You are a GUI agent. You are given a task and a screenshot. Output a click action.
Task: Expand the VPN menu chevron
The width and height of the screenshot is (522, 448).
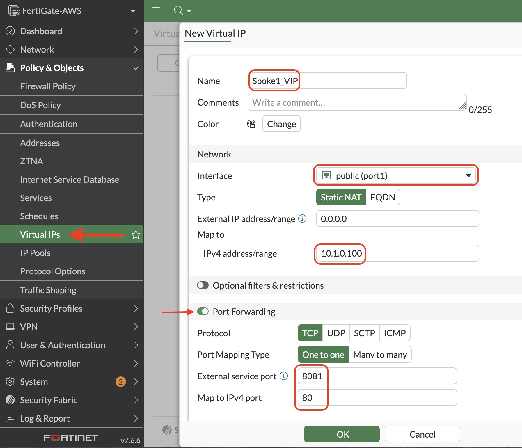tap(136, 327)
